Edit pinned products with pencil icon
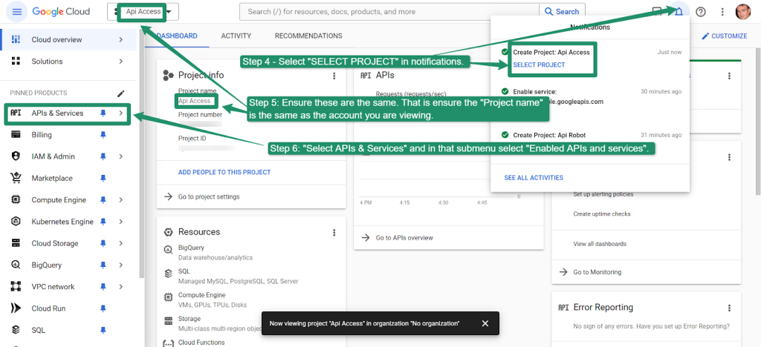 pos(121,93)
